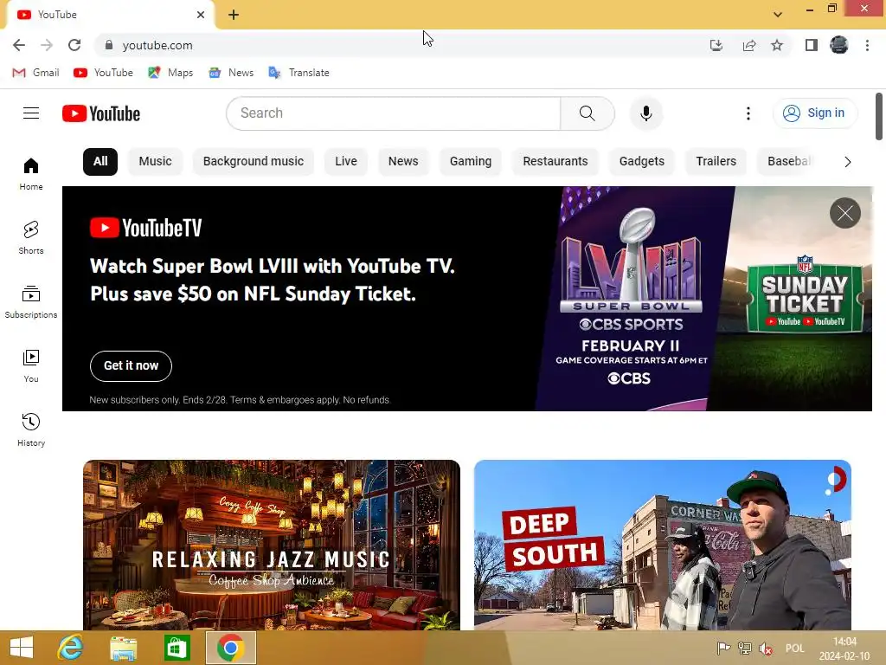Click the network tray icon

point(745,649)
